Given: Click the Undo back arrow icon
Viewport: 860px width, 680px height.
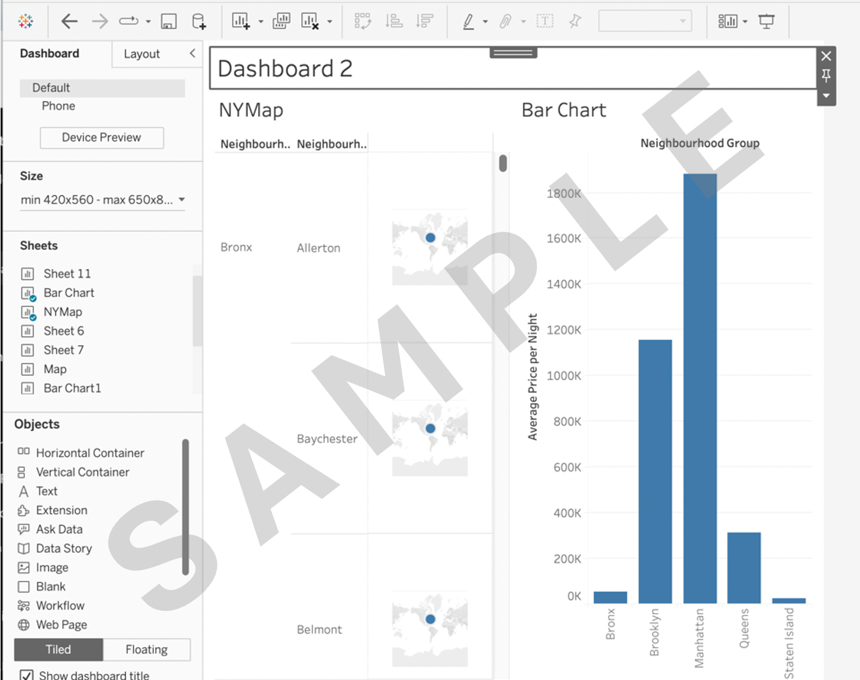Looking at the screenshot, I should coord(69,22).
